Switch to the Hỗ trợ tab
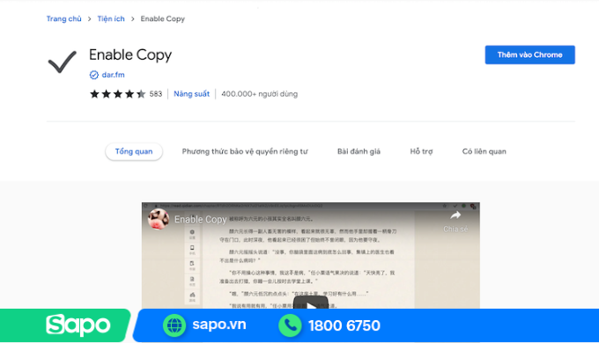The width and height of the screenshot is (599, 343). click(x=421, y=151)
